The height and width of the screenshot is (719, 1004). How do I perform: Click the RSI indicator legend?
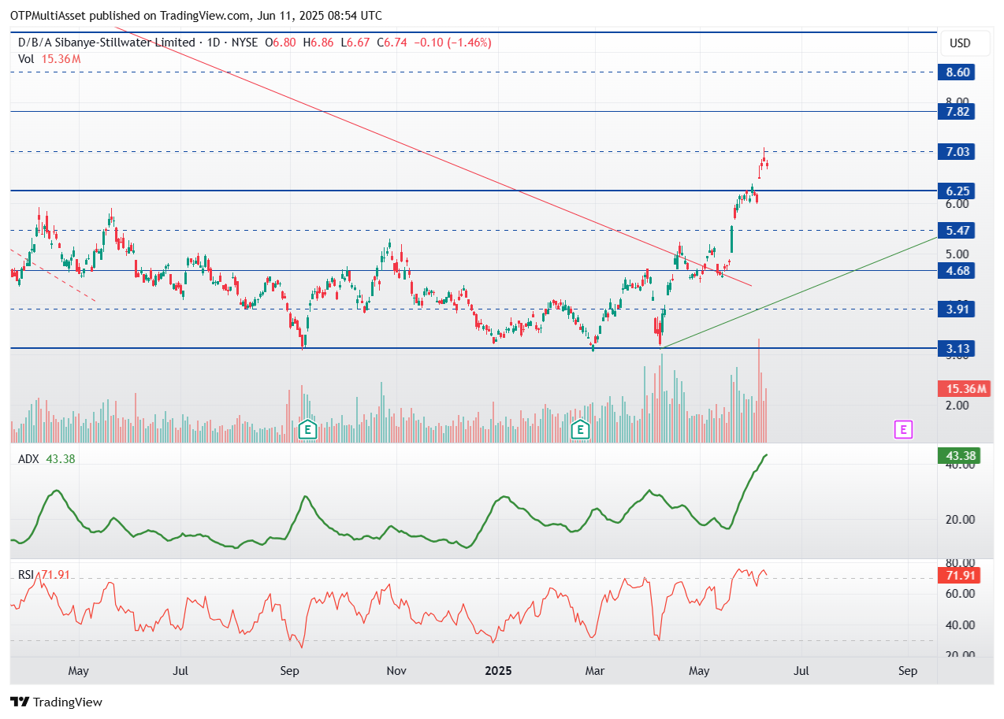[x=44, y=575]
